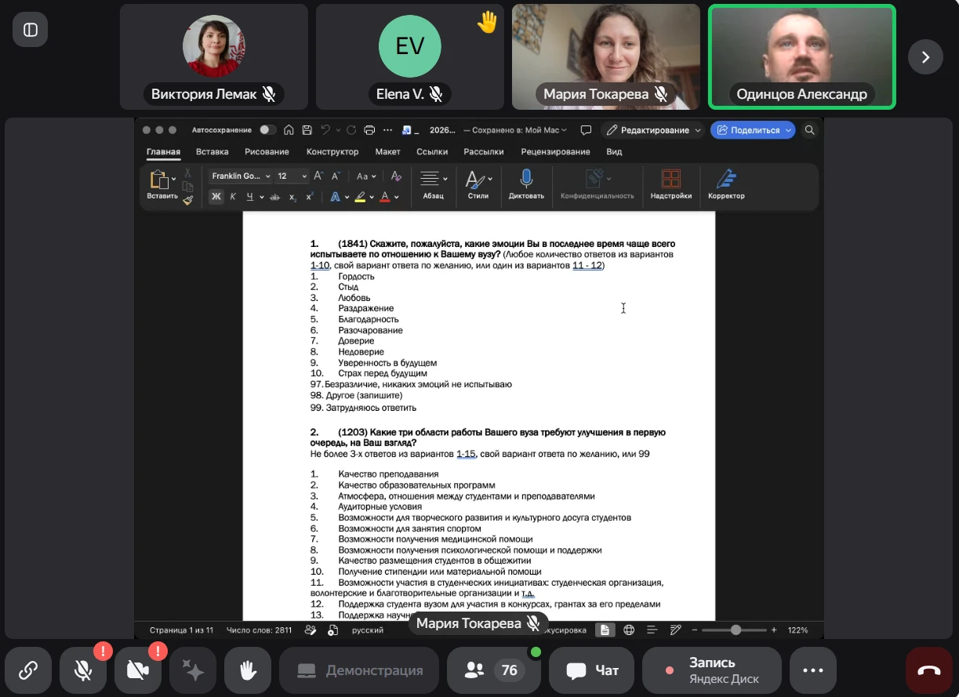Open the Franklin Gothic font name dropdown
Viewport: 959px width, 697px height.
(240, 176)
